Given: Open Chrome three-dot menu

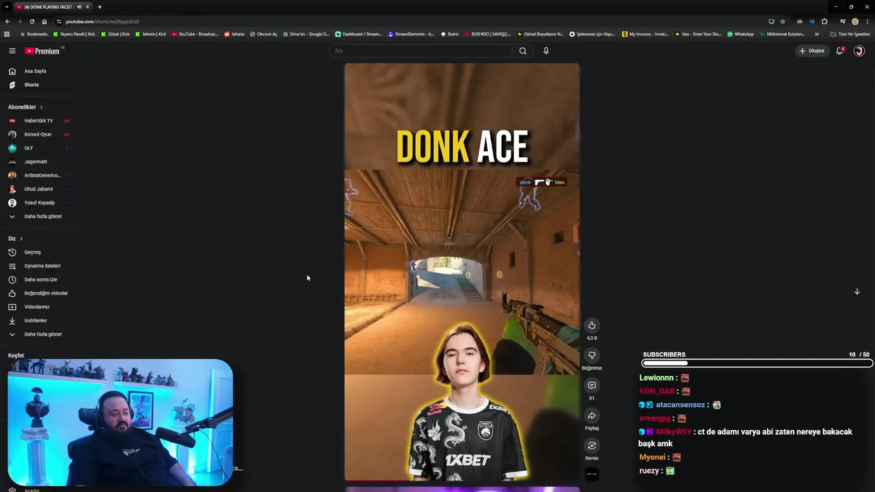Looking at the screenshot, I should click(867, 21).
